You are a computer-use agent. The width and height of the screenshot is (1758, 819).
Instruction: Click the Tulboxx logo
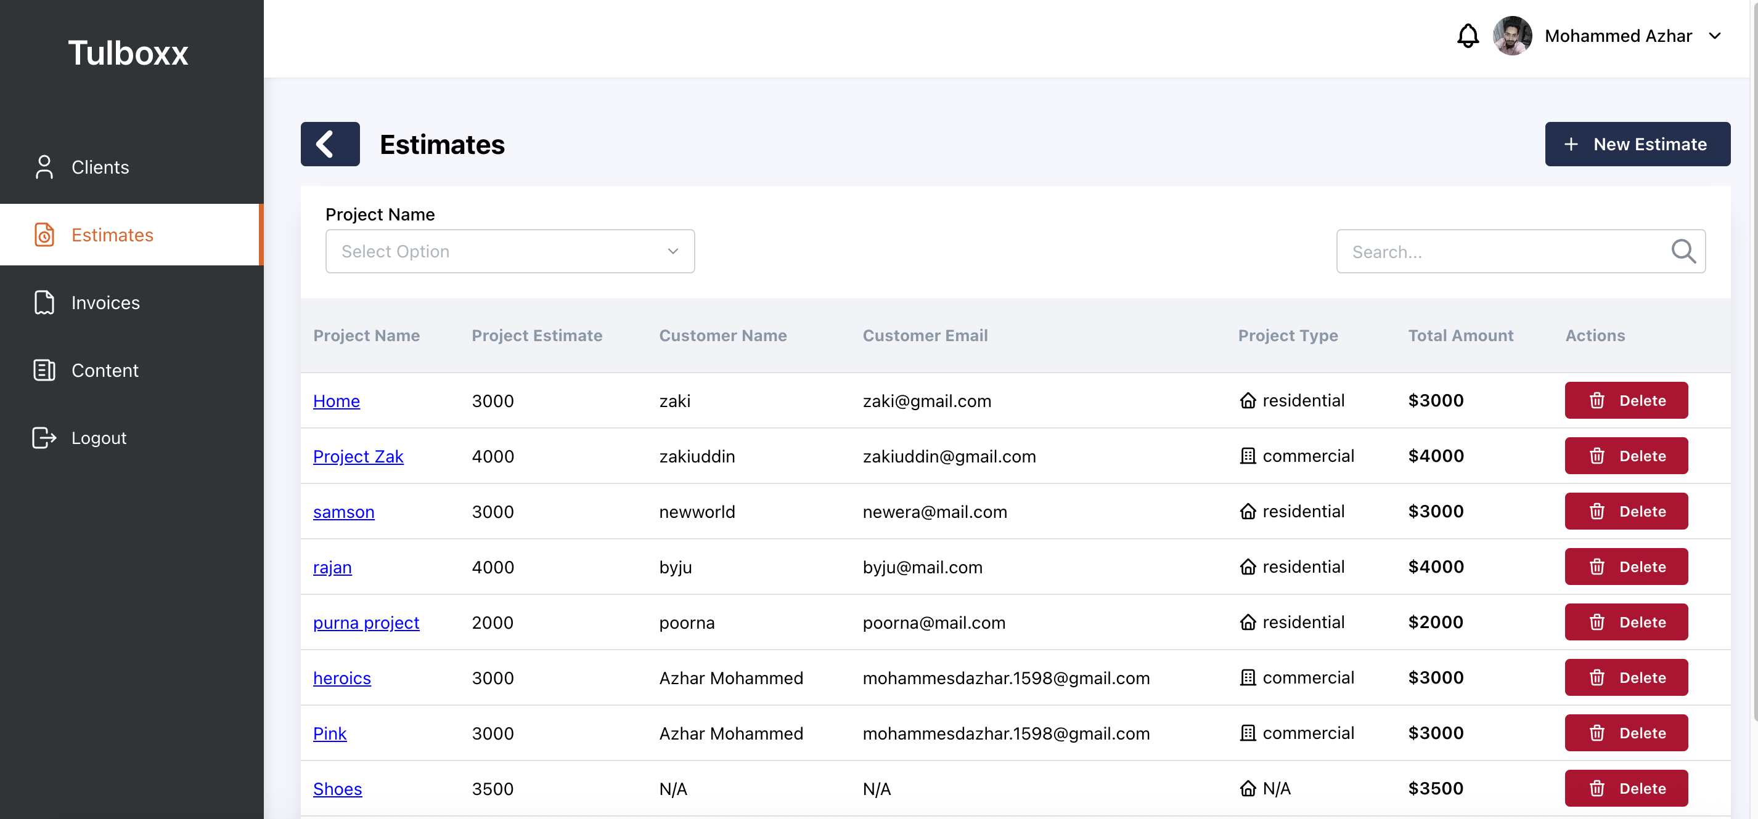point(128,53)
